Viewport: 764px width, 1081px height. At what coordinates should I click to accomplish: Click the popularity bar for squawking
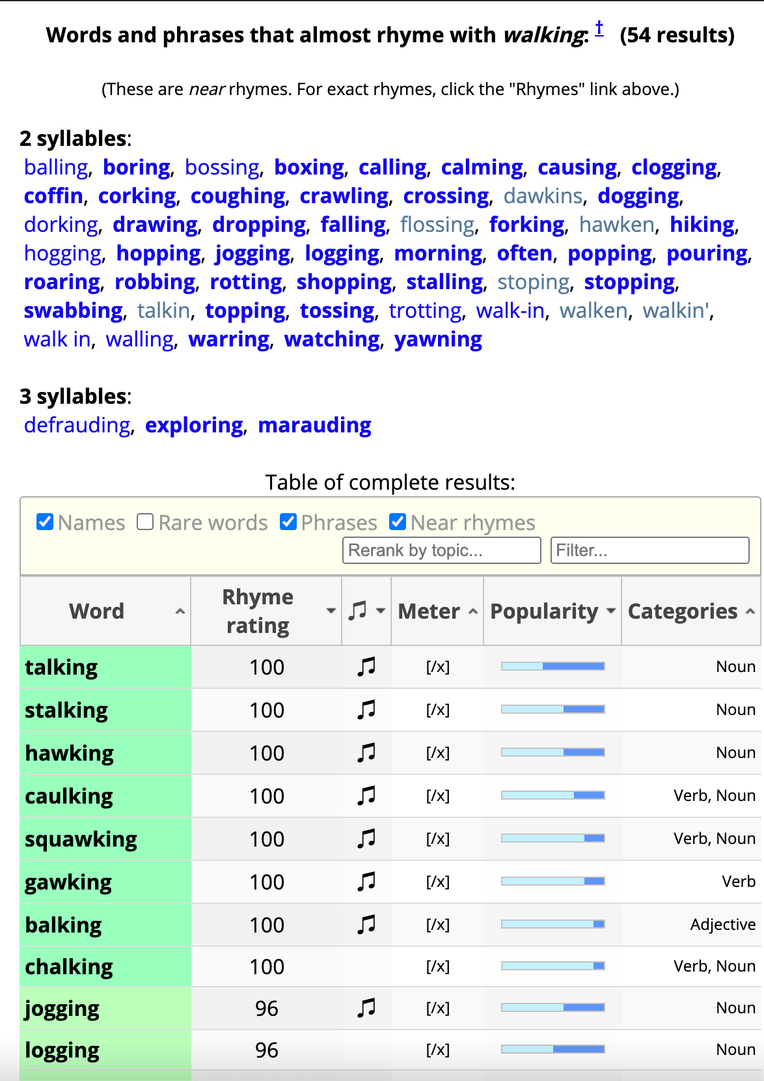(x=553, y=838)
